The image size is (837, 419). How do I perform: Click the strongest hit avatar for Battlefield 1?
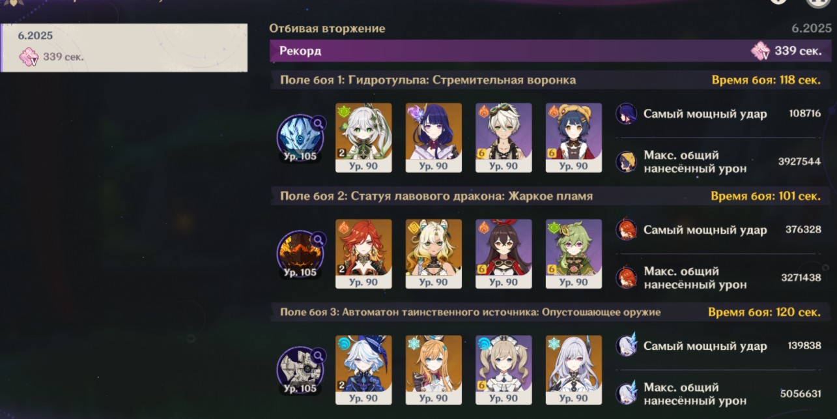pyautogui.click(x=627, y=114)
